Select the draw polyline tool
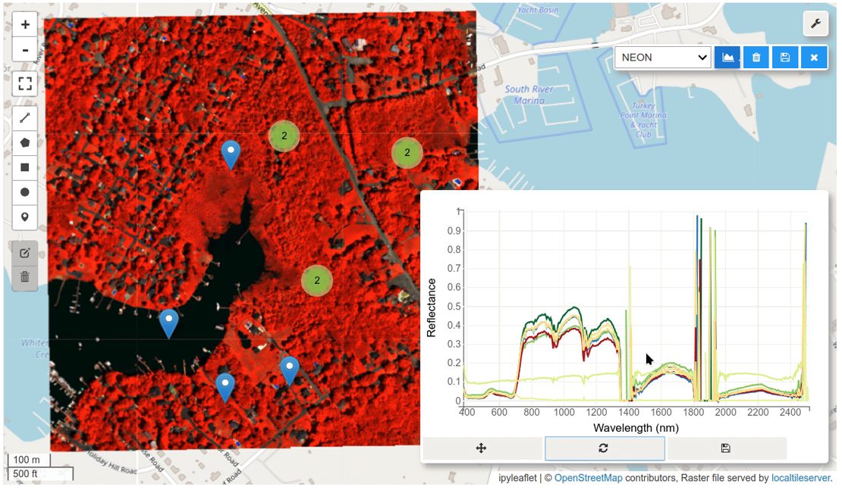 (x=25, y=117)
